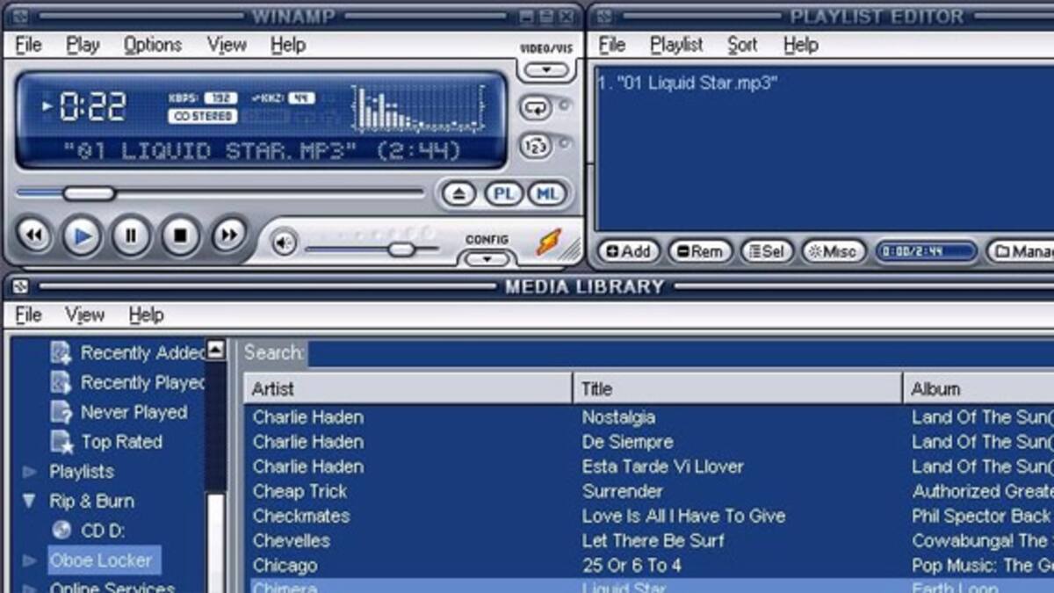
Task: Toggle the repeat mode button
Action: (535, 108)
